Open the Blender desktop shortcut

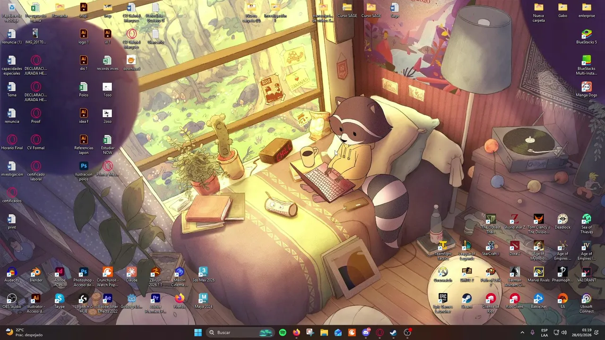[x=36, y=275]
